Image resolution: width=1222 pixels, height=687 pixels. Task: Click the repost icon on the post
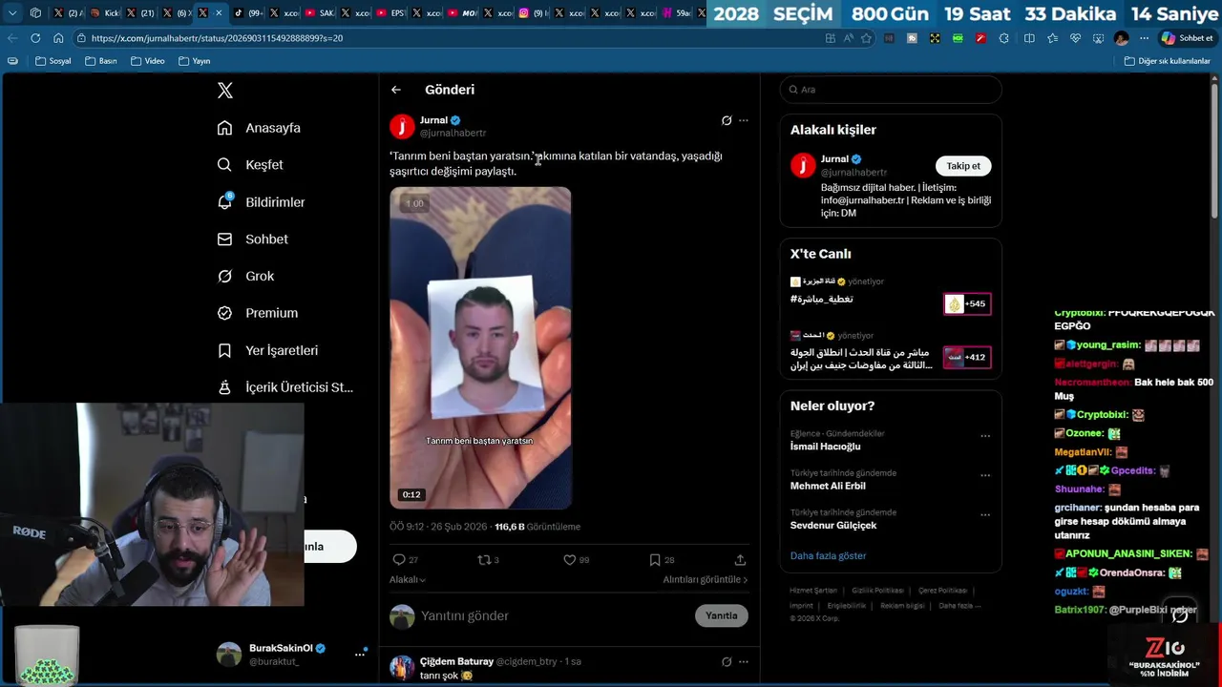pos(484,560)
